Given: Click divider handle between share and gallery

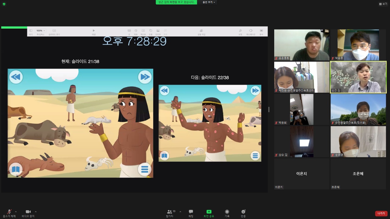Looking at the screenshot, I should [269, 109].
